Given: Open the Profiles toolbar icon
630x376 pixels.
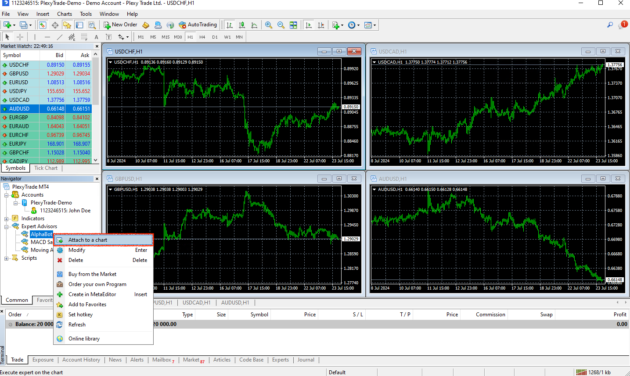Looking at the screenshot, I should pyautogui.click(x=24, y=25).
